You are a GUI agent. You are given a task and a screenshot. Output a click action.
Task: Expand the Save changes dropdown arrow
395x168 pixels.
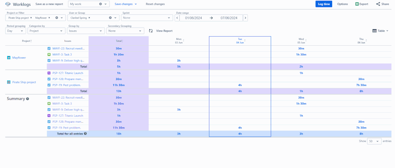136,4
